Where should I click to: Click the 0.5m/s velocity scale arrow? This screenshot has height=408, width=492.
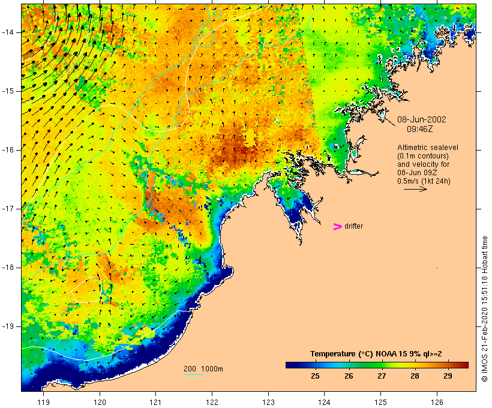pos(415,189)
